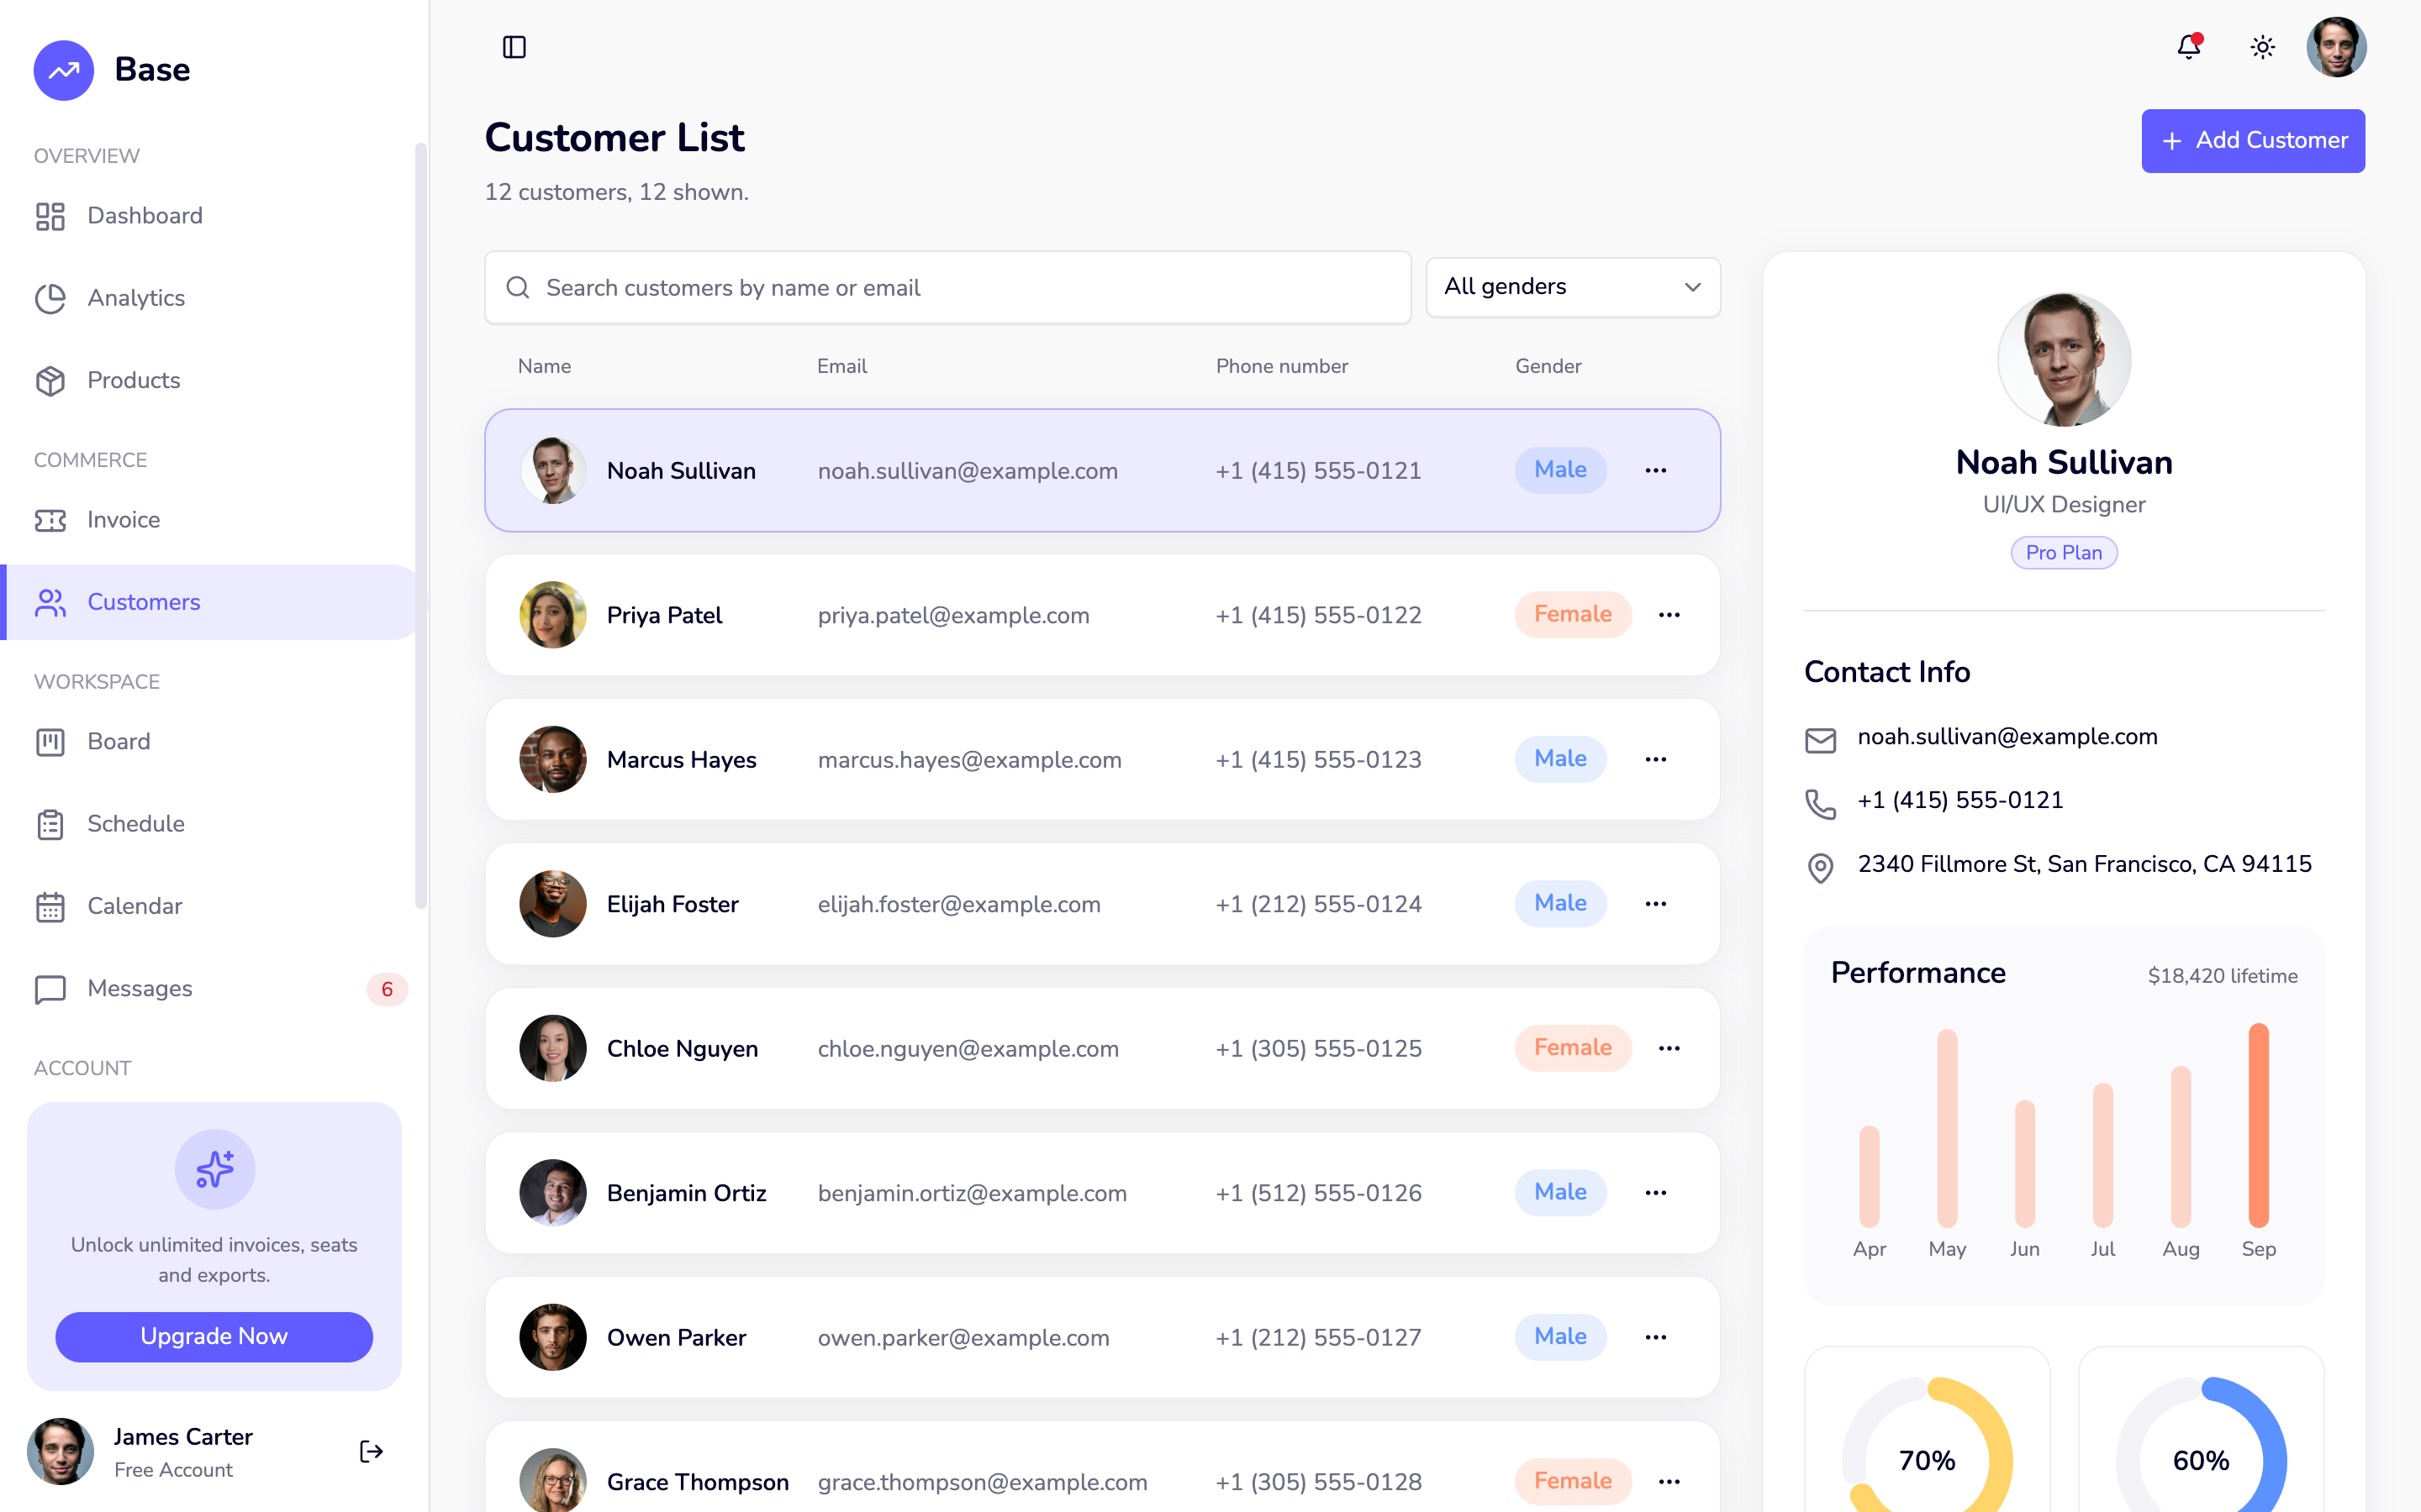Open more options for Elijah Foster

click(x=1656, y=904)
